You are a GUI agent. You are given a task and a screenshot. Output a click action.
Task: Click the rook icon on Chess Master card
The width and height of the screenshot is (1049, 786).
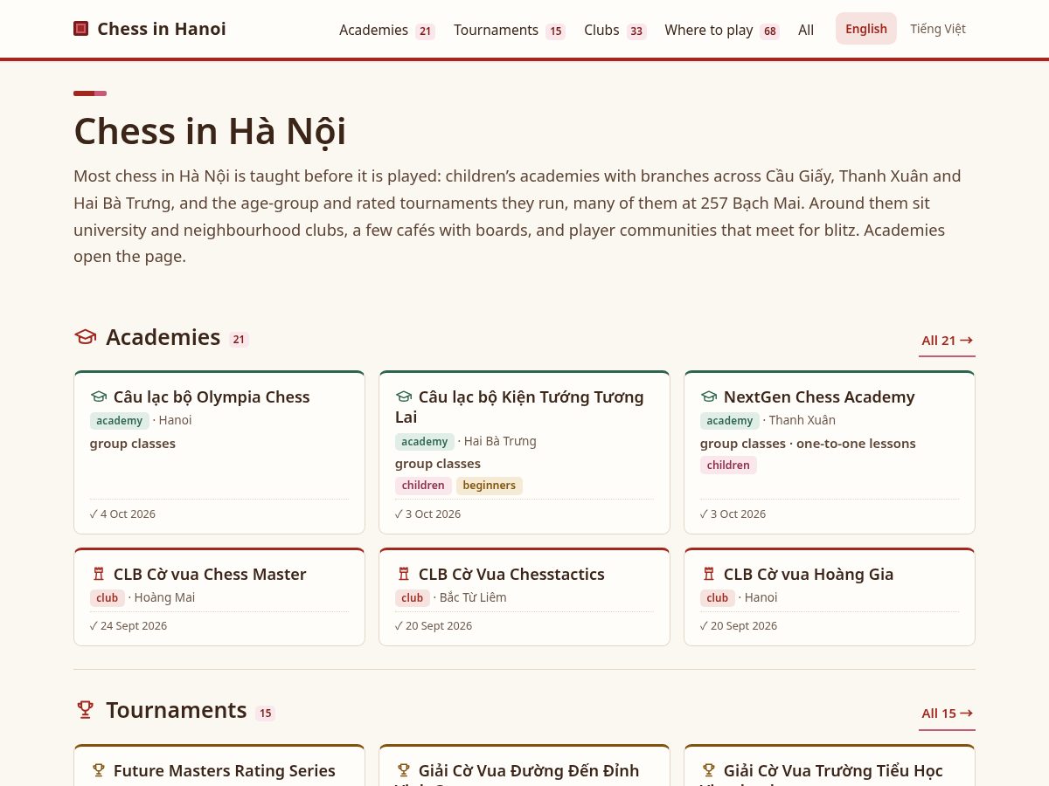coord(99,575)
